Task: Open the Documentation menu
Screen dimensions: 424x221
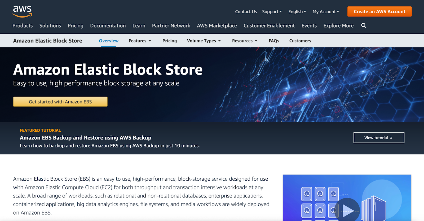Action: click(x=108, y=26)
